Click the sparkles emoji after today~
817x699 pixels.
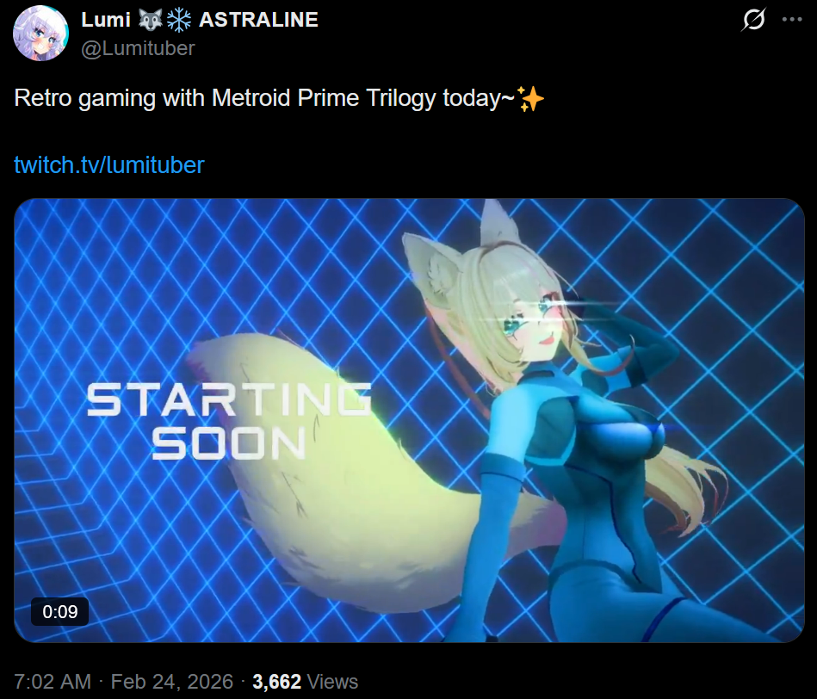[530, 98]
